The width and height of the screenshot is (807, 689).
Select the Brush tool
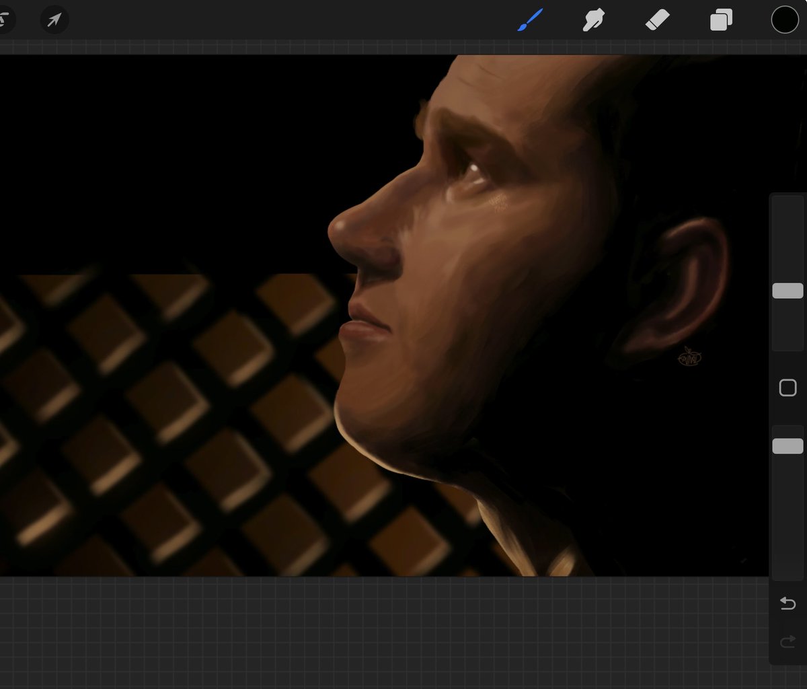[x=531, y=20]
